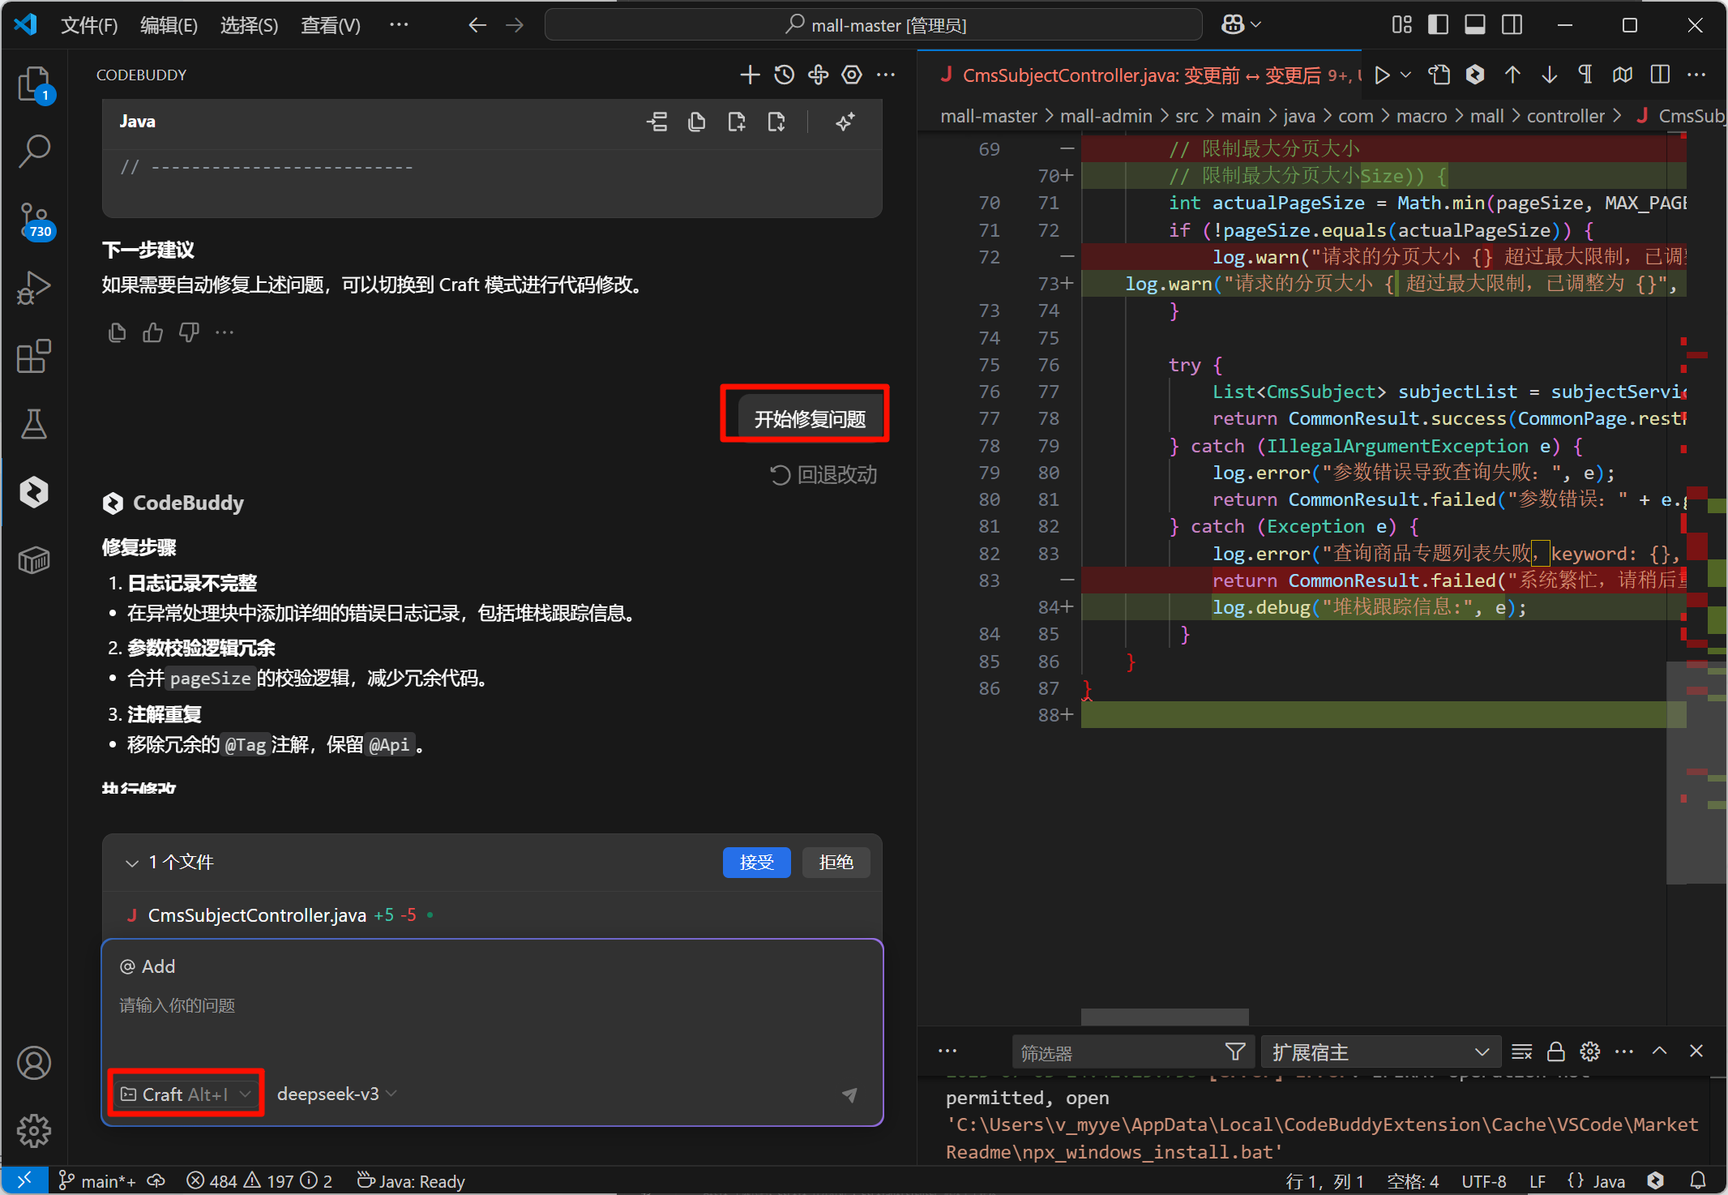Click the thumbs up feedback icon
This screenshot has width=1728, height=1195.
pyautogui.click(x=153, y=332)
